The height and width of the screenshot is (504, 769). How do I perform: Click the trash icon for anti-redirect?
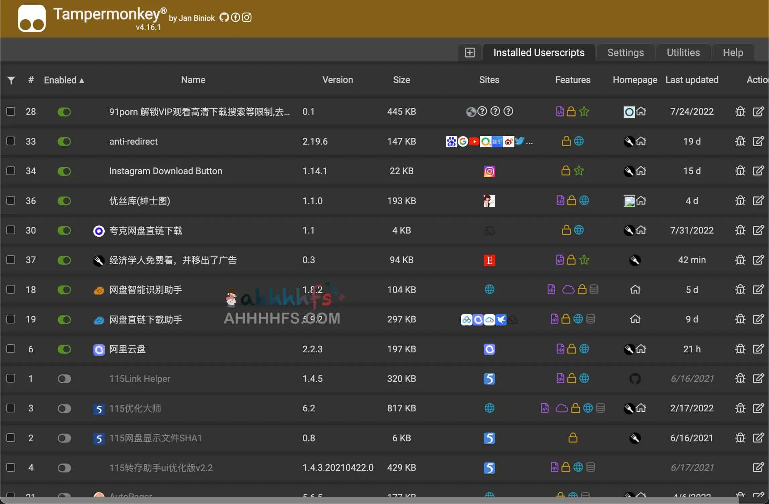740,141
